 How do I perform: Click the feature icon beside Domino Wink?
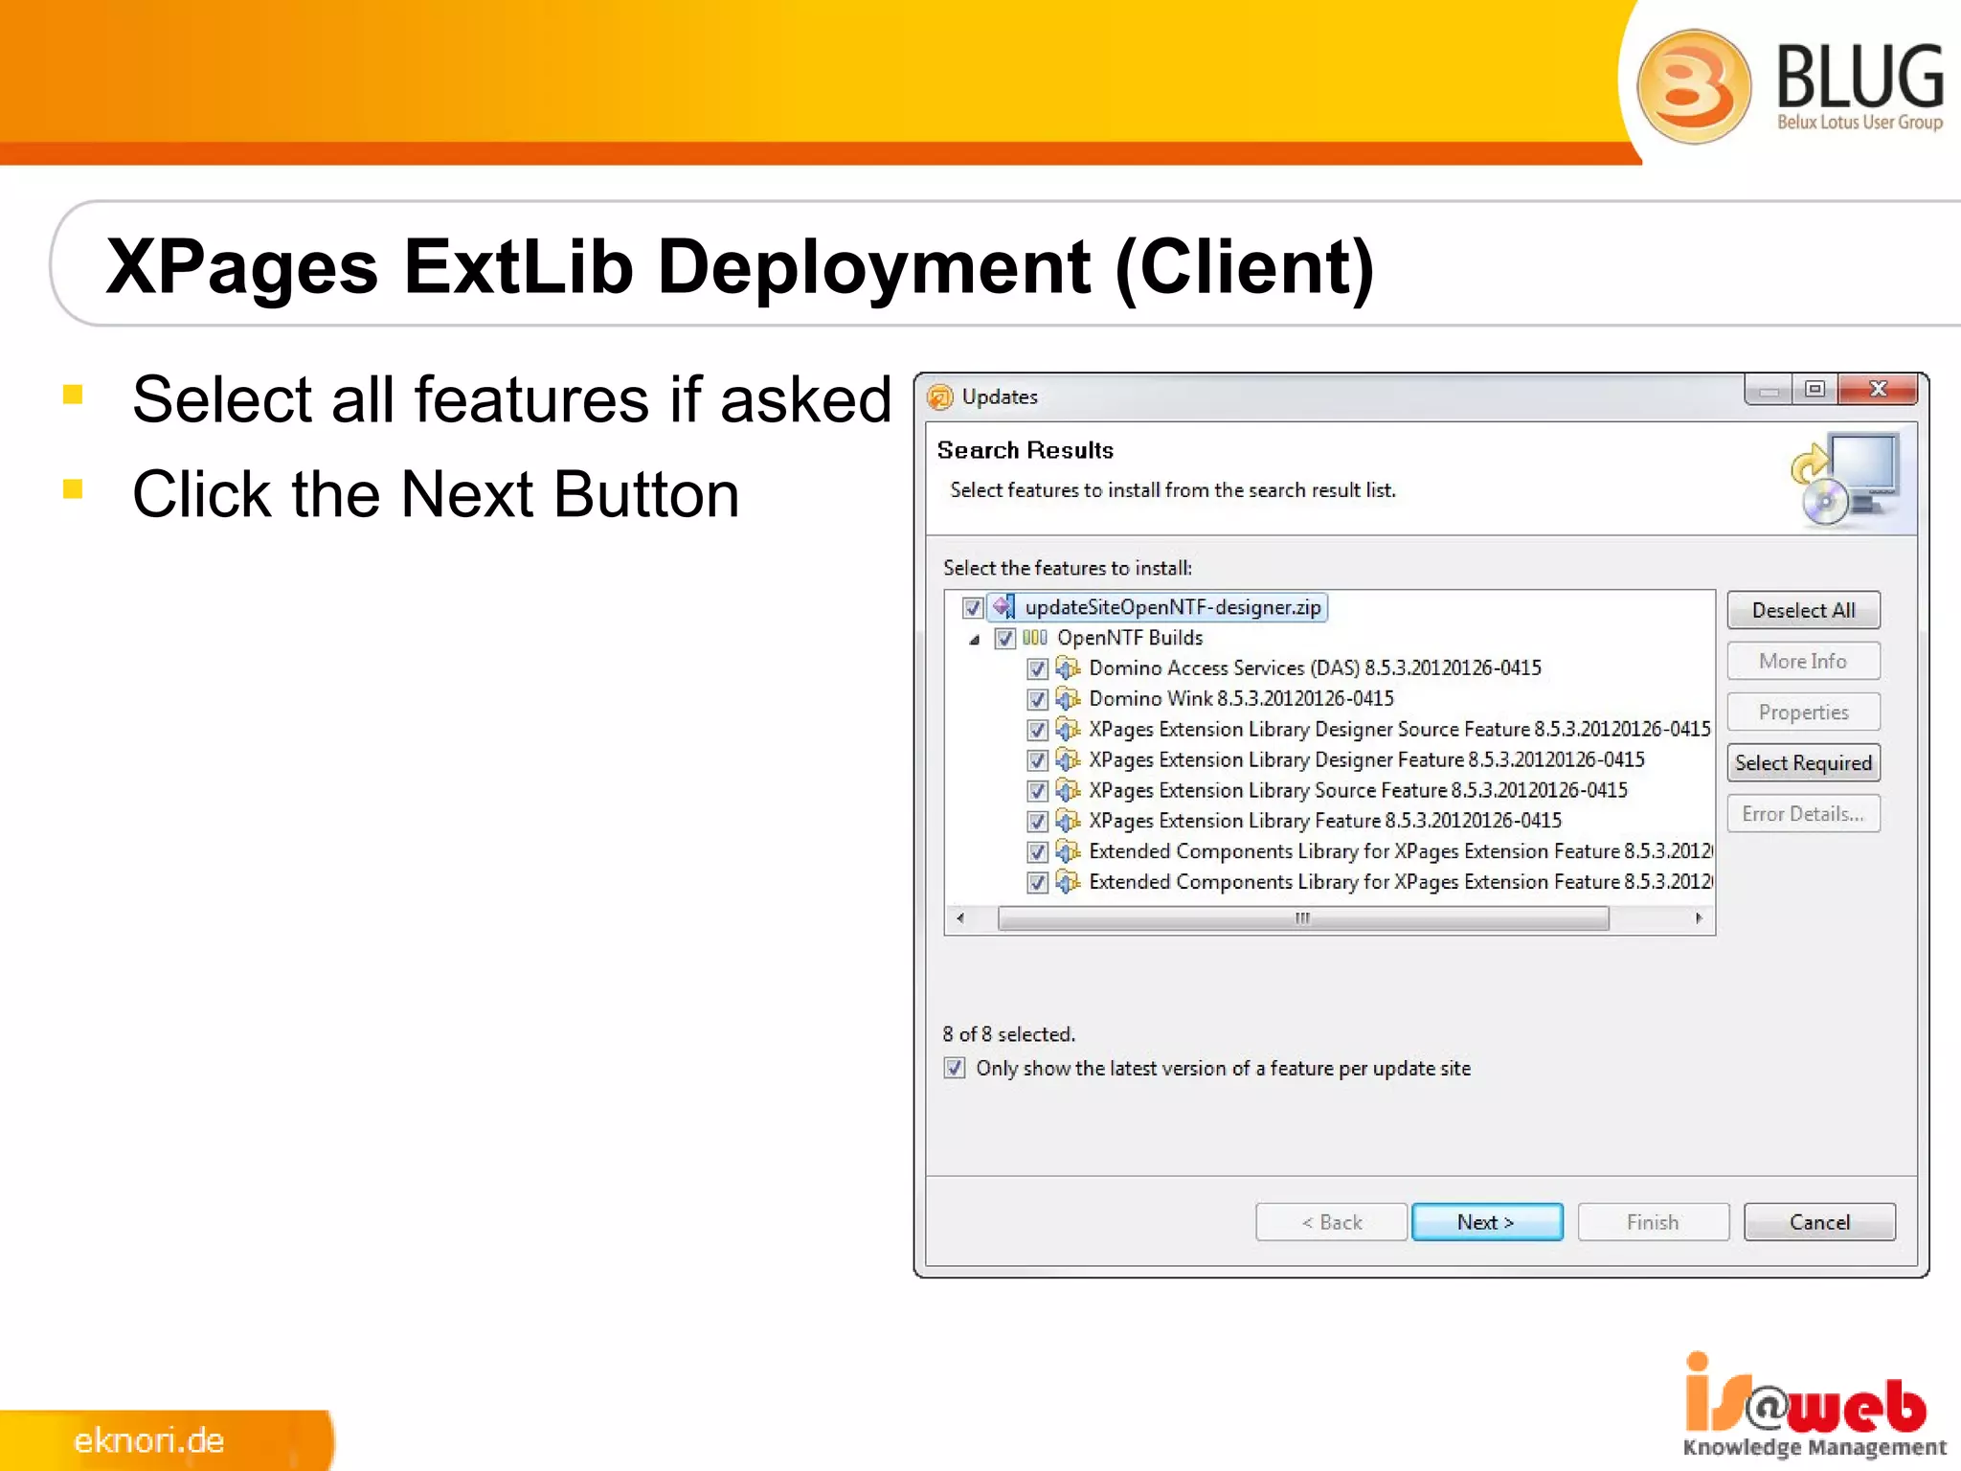(x=1068, y=698)
